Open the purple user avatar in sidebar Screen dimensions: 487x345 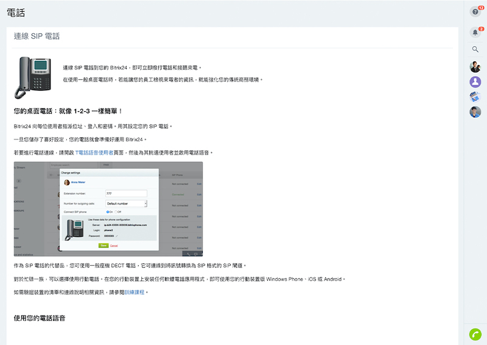pos(475,82)
